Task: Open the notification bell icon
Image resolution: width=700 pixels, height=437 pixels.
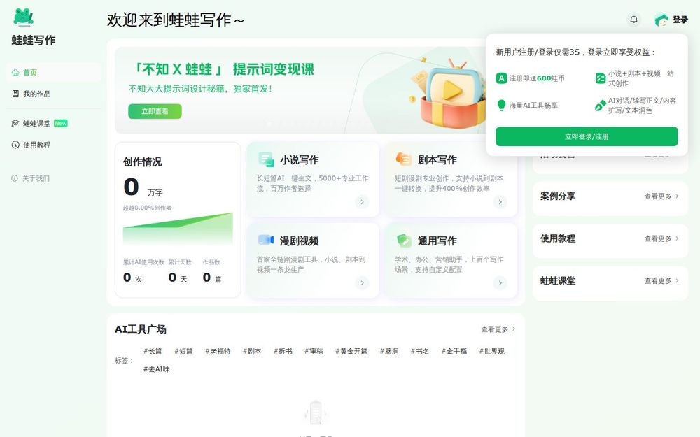Action: point(633,20)
